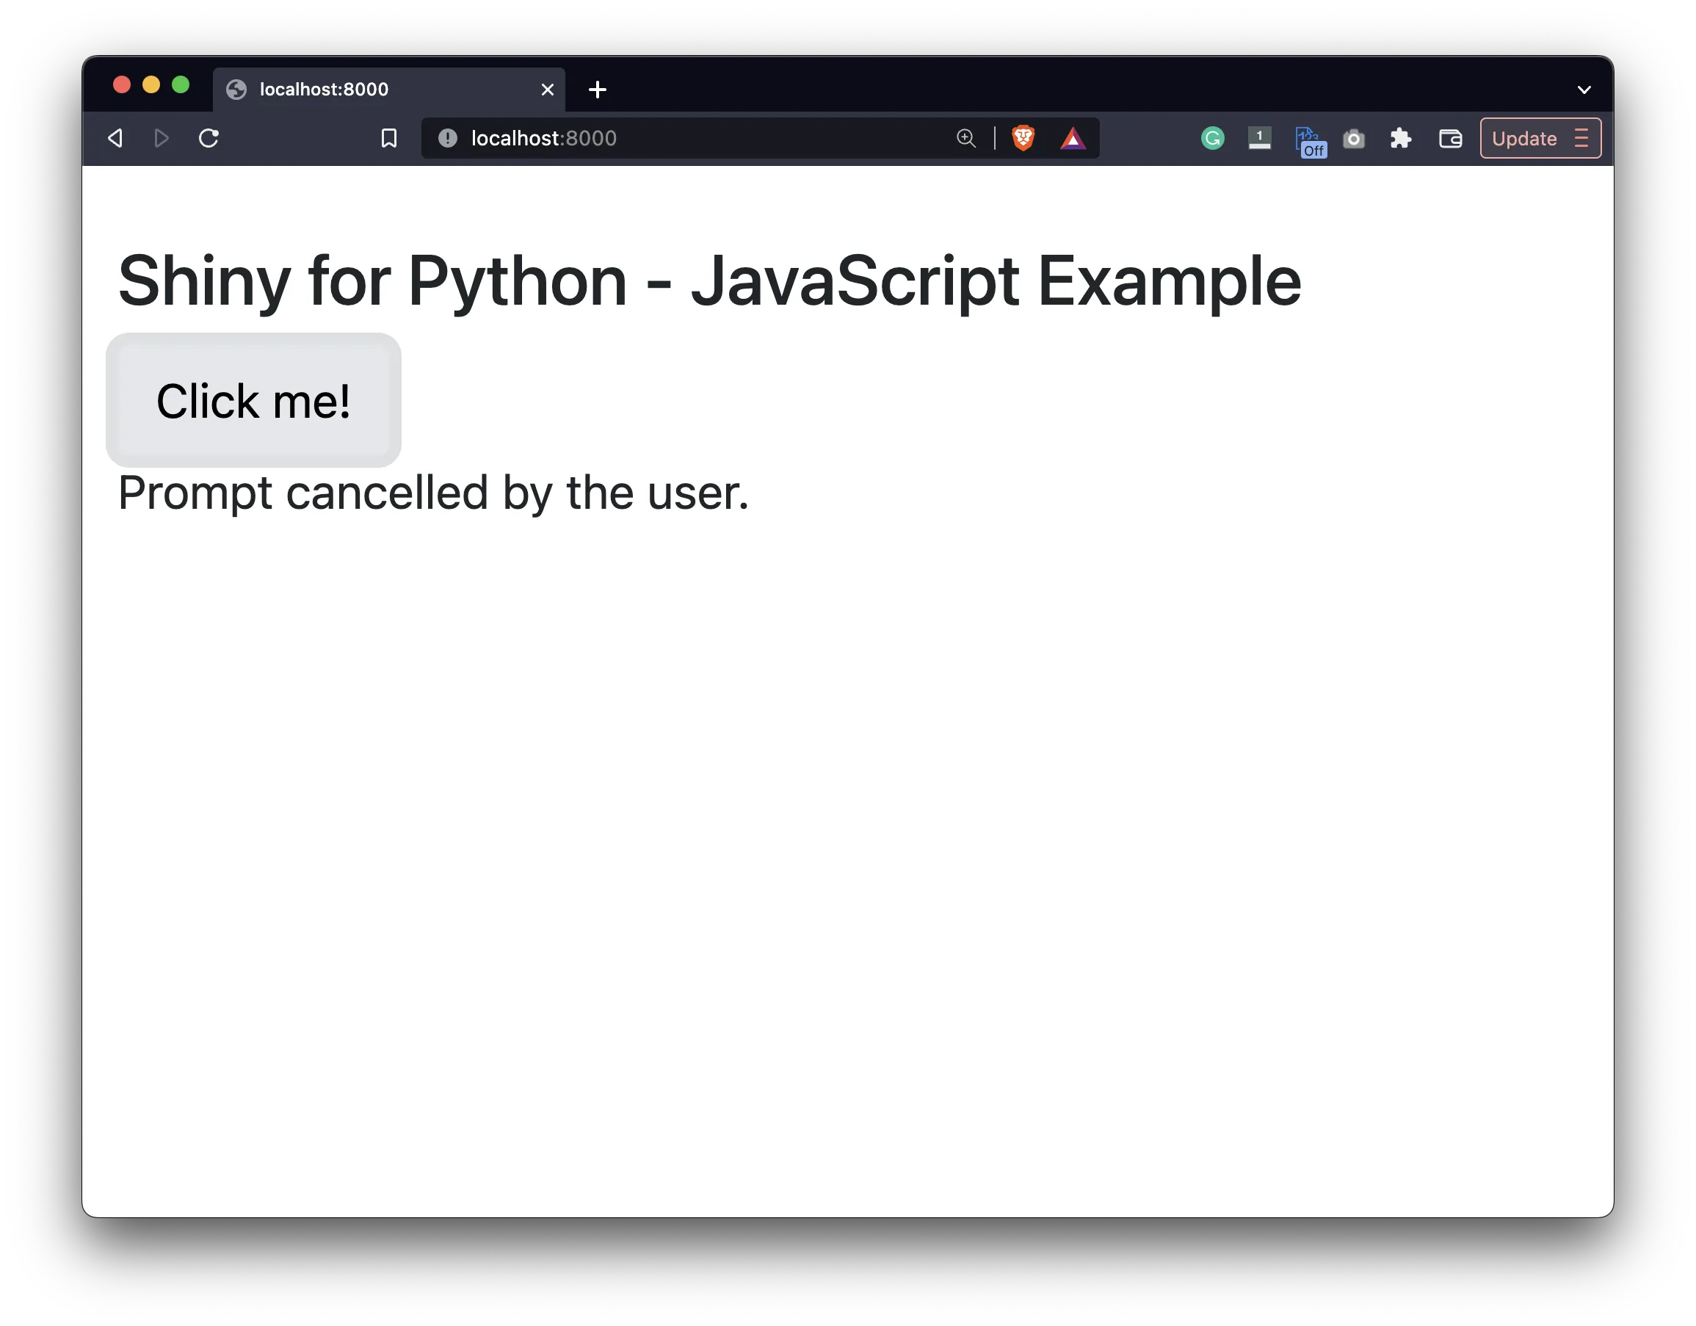
Task: Click the camera screenshot extension icon
Action: [x=1354, y=138]
